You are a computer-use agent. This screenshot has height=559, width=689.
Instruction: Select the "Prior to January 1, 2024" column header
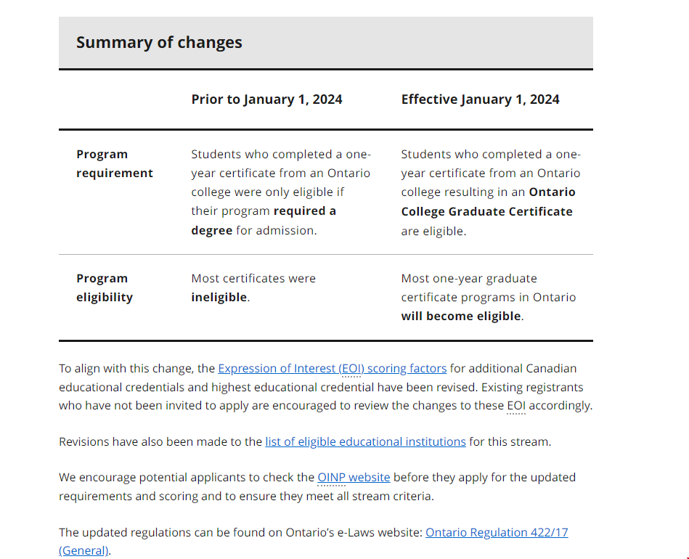point(266,99)
